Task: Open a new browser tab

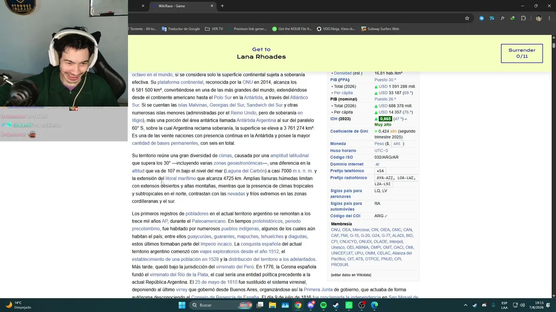Action: click(x=222, y=6)
